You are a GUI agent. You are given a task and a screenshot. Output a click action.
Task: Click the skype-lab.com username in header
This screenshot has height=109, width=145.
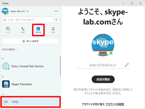click(x=17, y=11)
